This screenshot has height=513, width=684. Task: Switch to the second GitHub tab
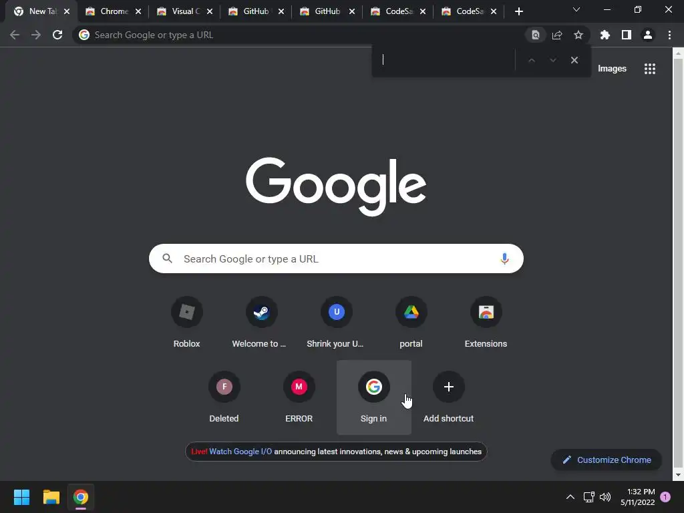point(327,11)
